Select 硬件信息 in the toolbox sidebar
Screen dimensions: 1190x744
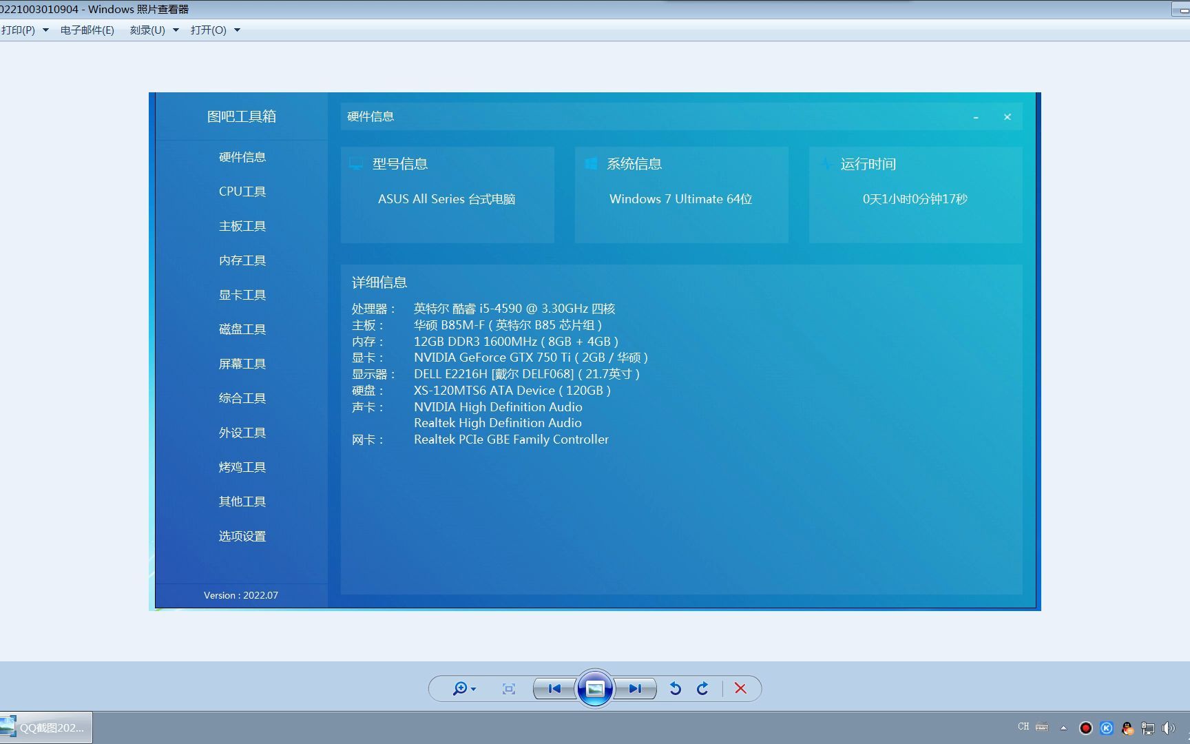(x=242, y=157)
